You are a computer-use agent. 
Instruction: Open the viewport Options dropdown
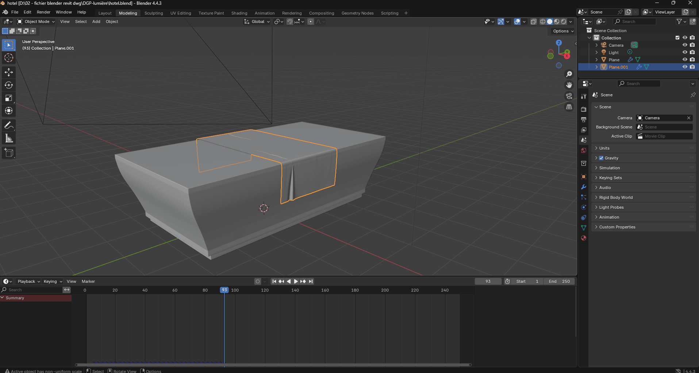pos(563,31)
